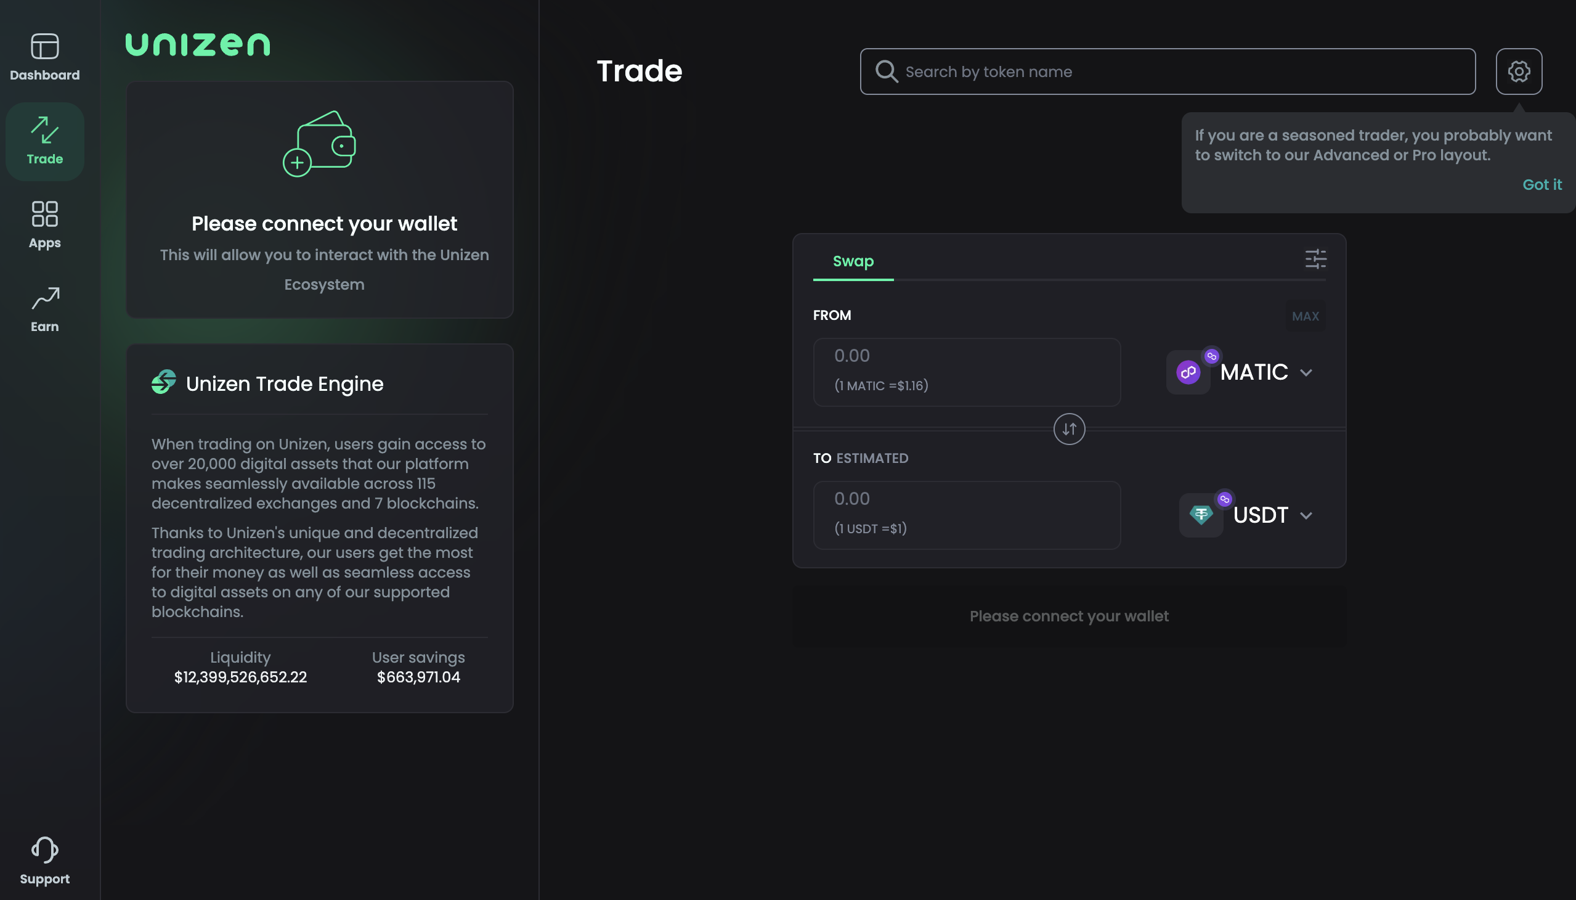Click the chain badge on MATIC icon
The image size is (1576, 900).
(1211, 356)
